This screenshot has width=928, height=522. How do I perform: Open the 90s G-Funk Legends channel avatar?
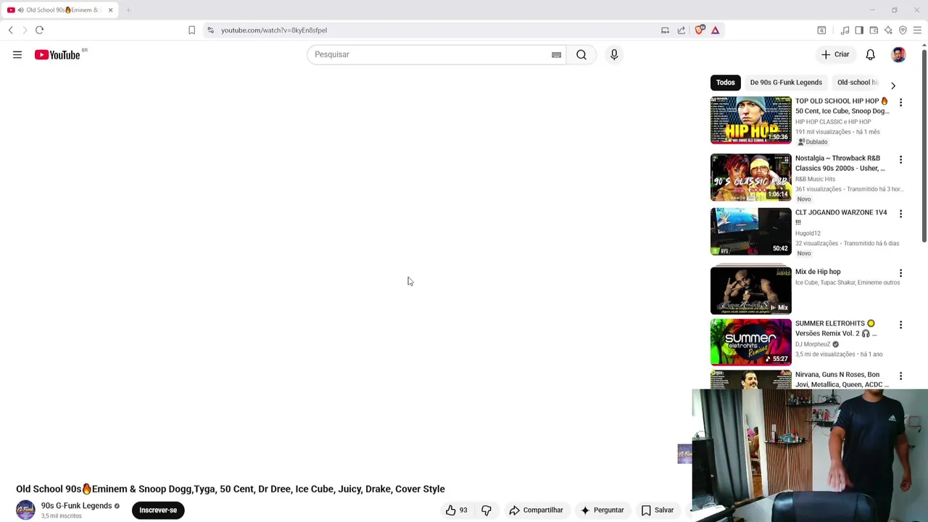coord(25,510)
